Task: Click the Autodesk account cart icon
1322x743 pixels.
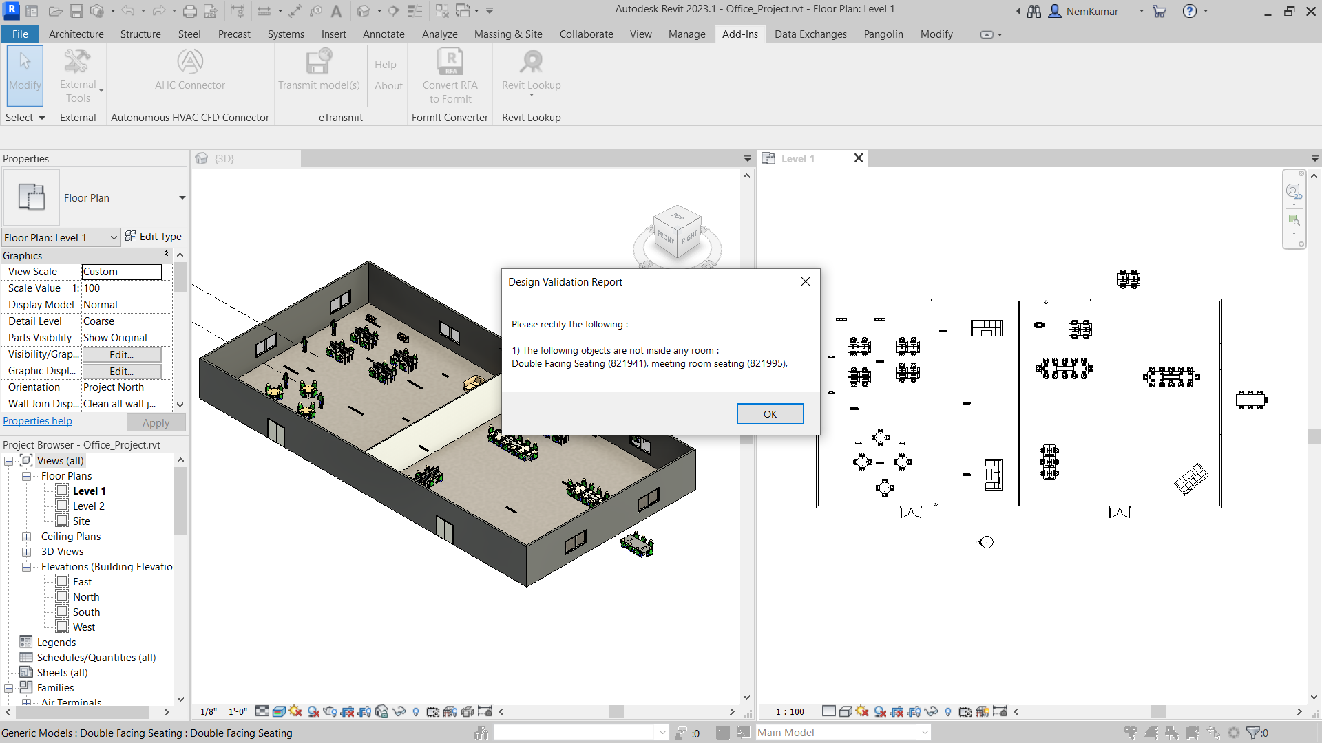Action: pyautogui.click(x=1160, y=11)
